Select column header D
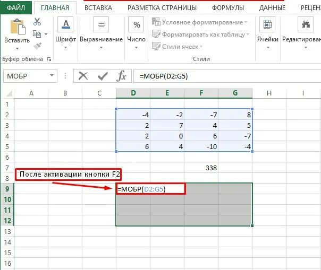This screenshot has width=321, height=270. tap(133, 93)
